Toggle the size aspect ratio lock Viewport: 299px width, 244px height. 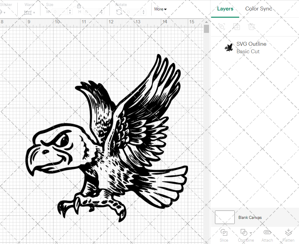click(79, 5)
